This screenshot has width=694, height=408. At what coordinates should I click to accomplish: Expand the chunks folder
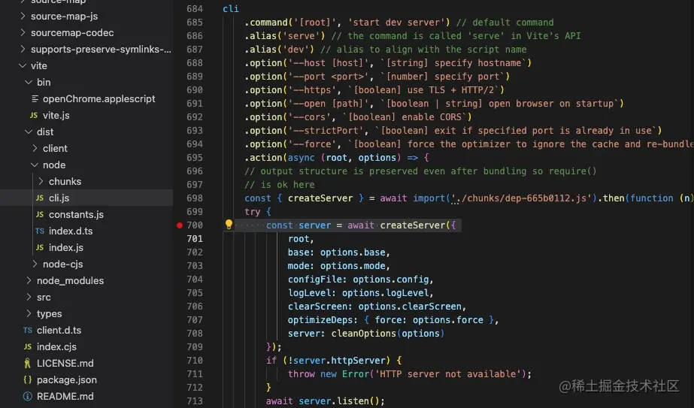pyautogui.click(x=41, y=181)
